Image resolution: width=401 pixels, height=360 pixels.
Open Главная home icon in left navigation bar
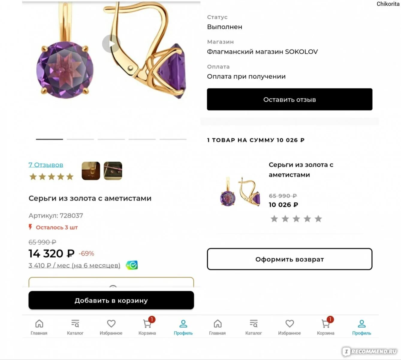pyautogui.click(x=39, y=324)
